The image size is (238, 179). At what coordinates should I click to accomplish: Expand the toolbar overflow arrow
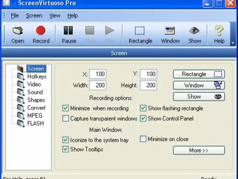pos(233,43)
